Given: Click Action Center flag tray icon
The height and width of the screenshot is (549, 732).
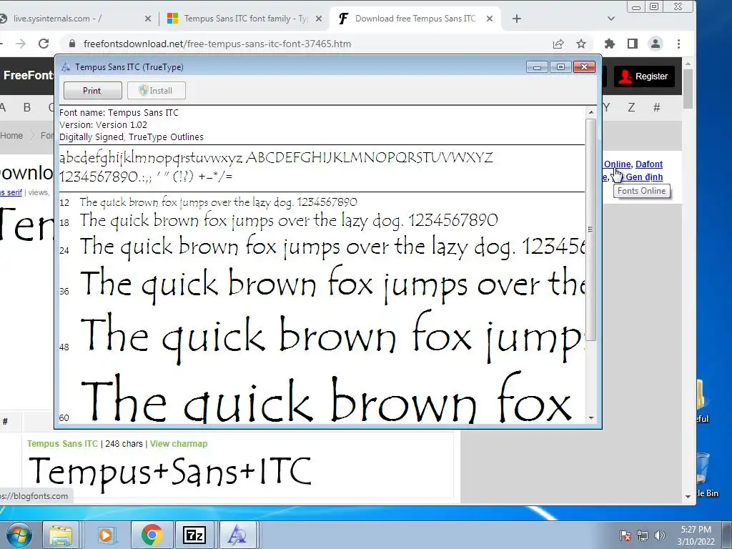Looking at the screenshot, I should point(625,535).
